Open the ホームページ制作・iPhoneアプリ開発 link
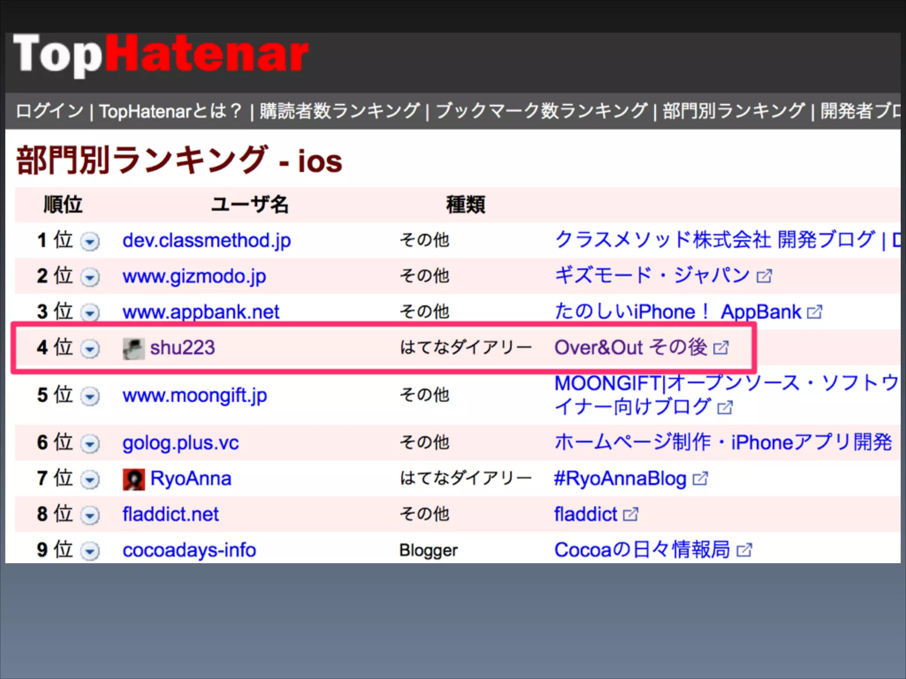This screenshot has width=906, height=679. pyautogui.click(x=723, y=442)
